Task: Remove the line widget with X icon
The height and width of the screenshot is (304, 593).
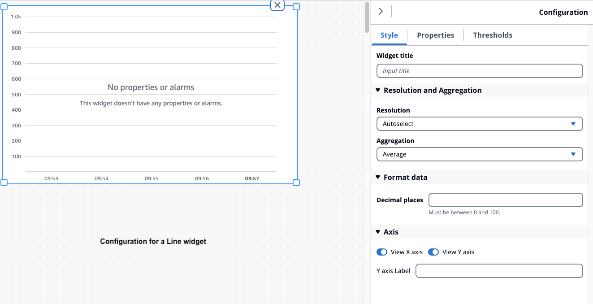Action: (x=277, y=5)
